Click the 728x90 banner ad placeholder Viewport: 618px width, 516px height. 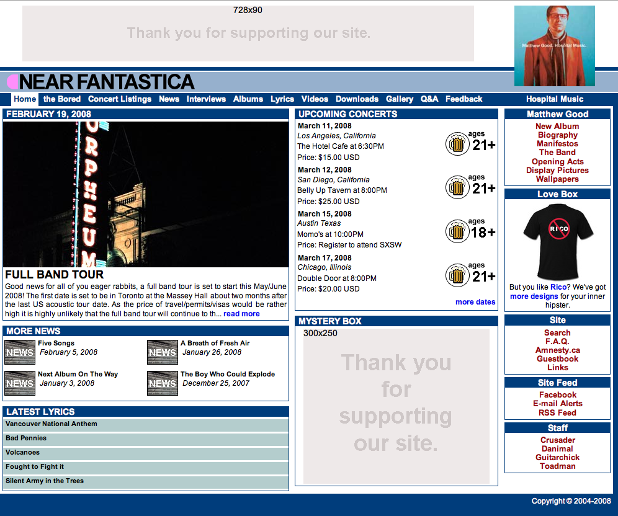[248, 33]
